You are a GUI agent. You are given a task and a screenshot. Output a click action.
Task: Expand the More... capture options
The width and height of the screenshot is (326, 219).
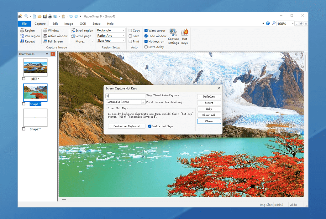tap(84, 41)
